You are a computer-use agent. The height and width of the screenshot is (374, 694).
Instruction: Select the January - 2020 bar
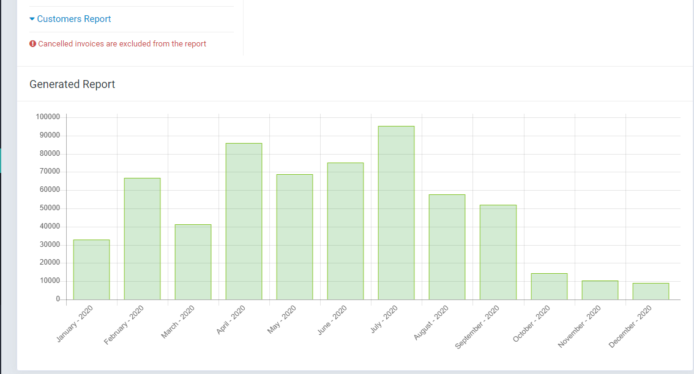(91, 269)
